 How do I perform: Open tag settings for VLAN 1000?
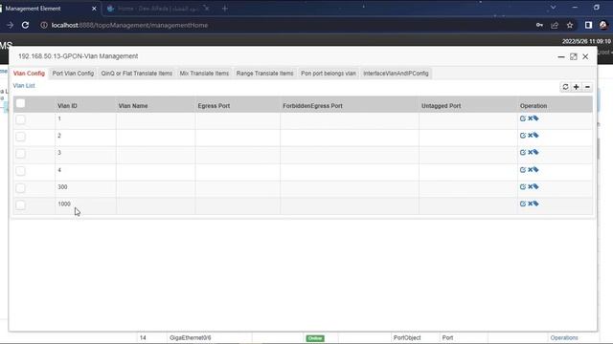coord(536,204)
